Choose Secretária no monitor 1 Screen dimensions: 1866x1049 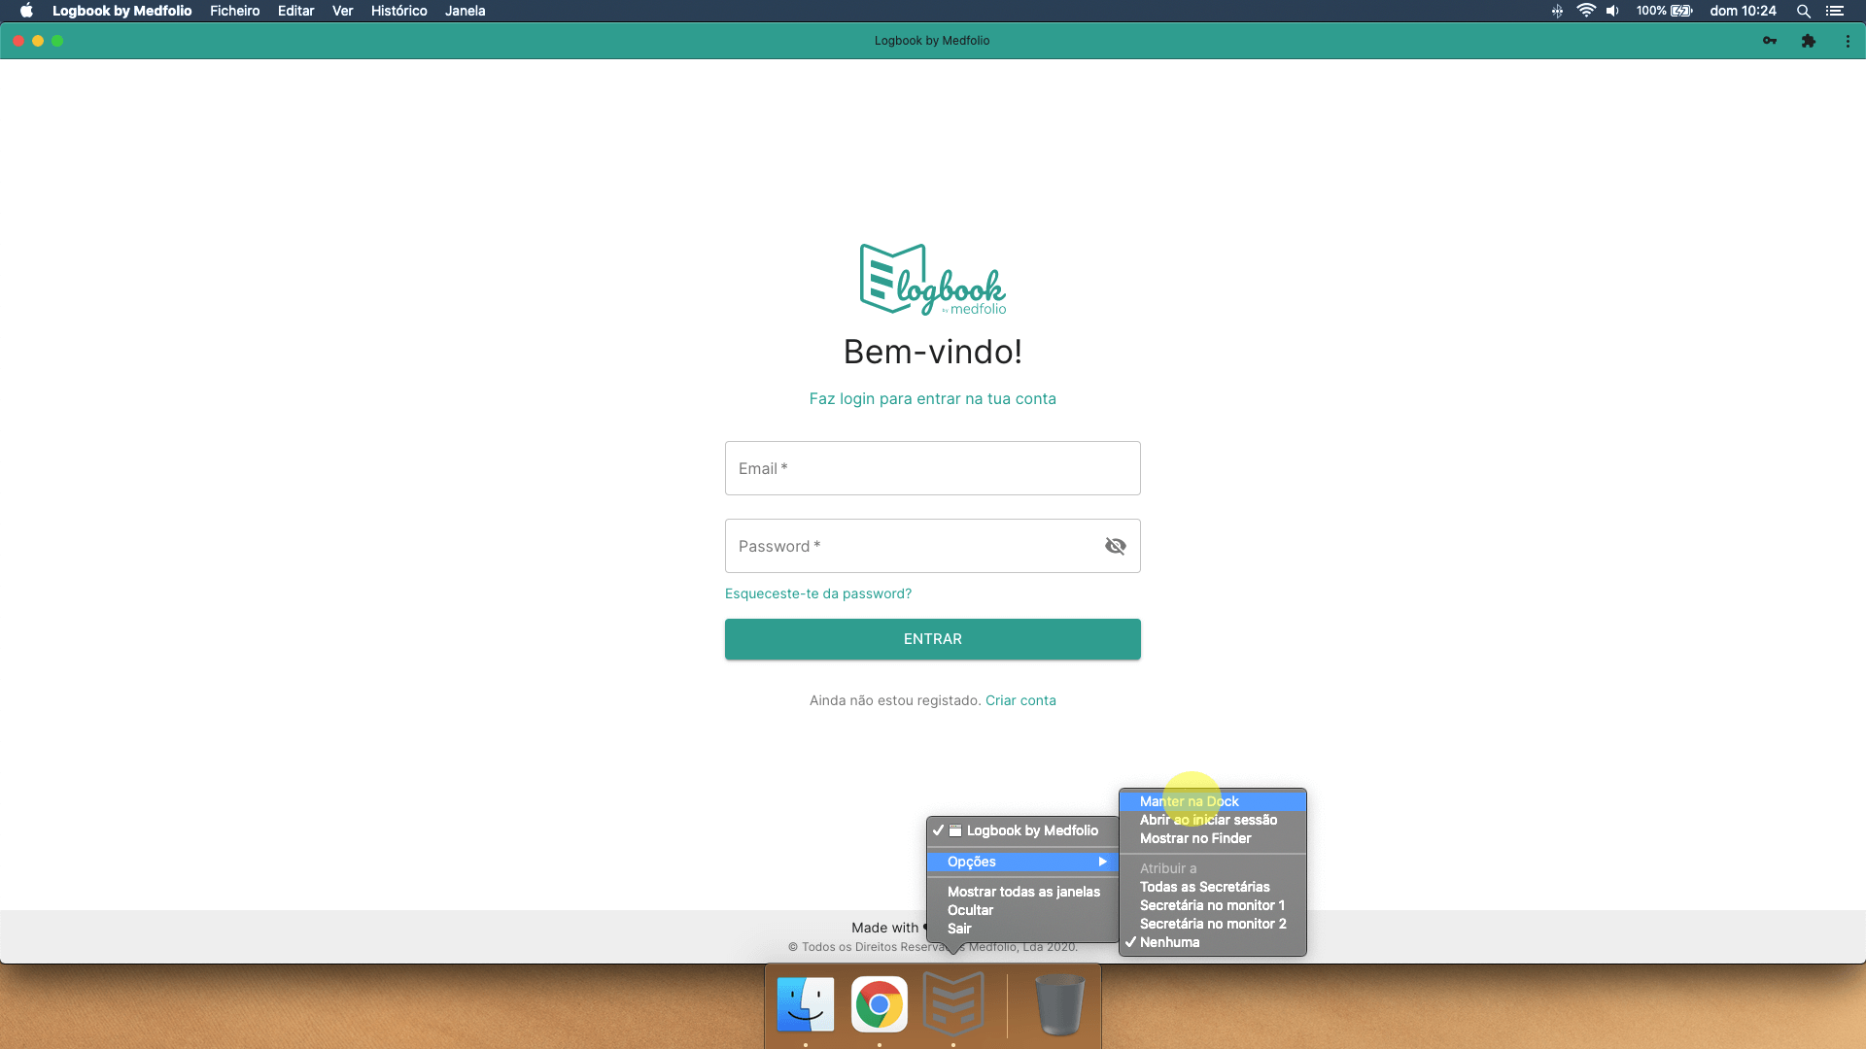[1213, 905]
